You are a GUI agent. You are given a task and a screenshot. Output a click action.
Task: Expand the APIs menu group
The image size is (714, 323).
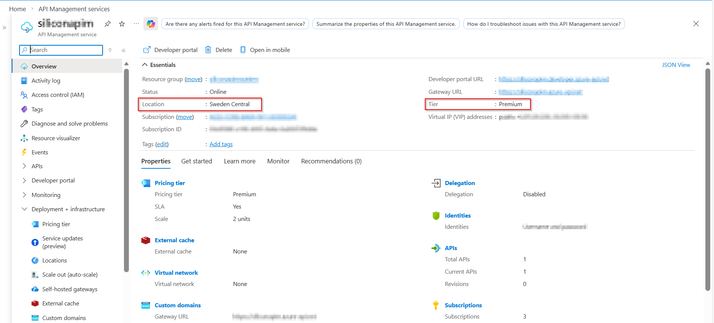click(24, 166)
